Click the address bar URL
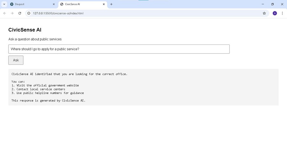 [58, 13]
